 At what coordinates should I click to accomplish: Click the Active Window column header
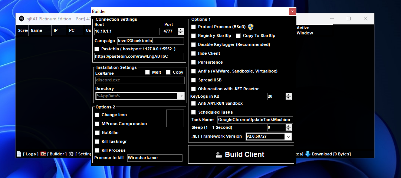coord(314,30)
